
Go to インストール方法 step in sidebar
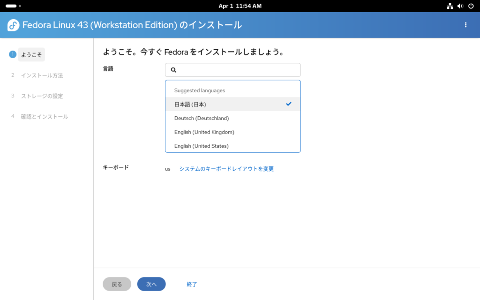42,75
